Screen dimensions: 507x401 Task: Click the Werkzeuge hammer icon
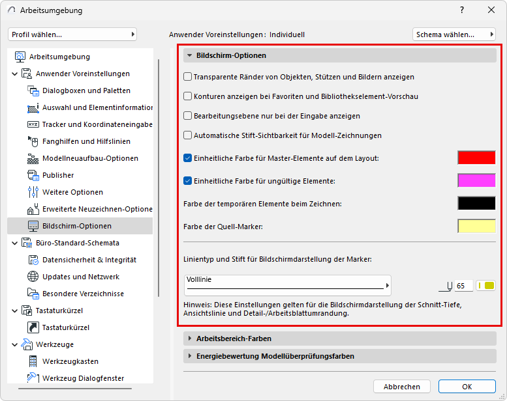[27, 344]
